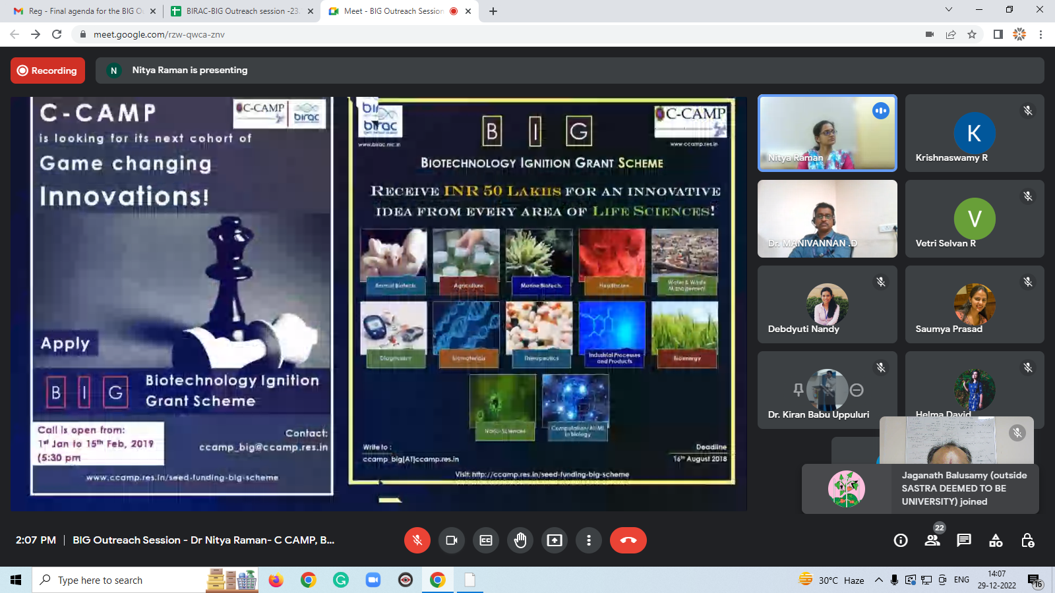The image size is (1055, 593).
Task: Click the Windows taskbar search box
Action: click(119, 580)
